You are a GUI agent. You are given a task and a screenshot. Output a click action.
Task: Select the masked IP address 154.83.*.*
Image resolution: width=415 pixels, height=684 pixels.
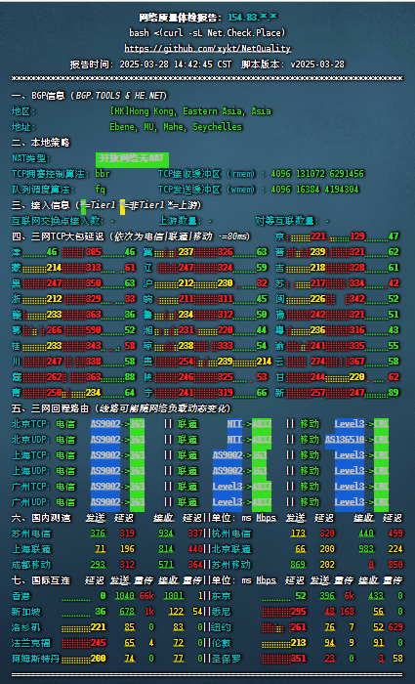click(x=253, y=18)
